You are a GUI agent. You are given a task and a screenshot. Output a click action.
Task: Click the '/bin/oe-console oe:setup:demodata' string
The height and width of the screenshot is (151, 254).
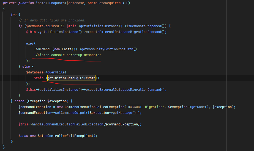coord(68,55)
